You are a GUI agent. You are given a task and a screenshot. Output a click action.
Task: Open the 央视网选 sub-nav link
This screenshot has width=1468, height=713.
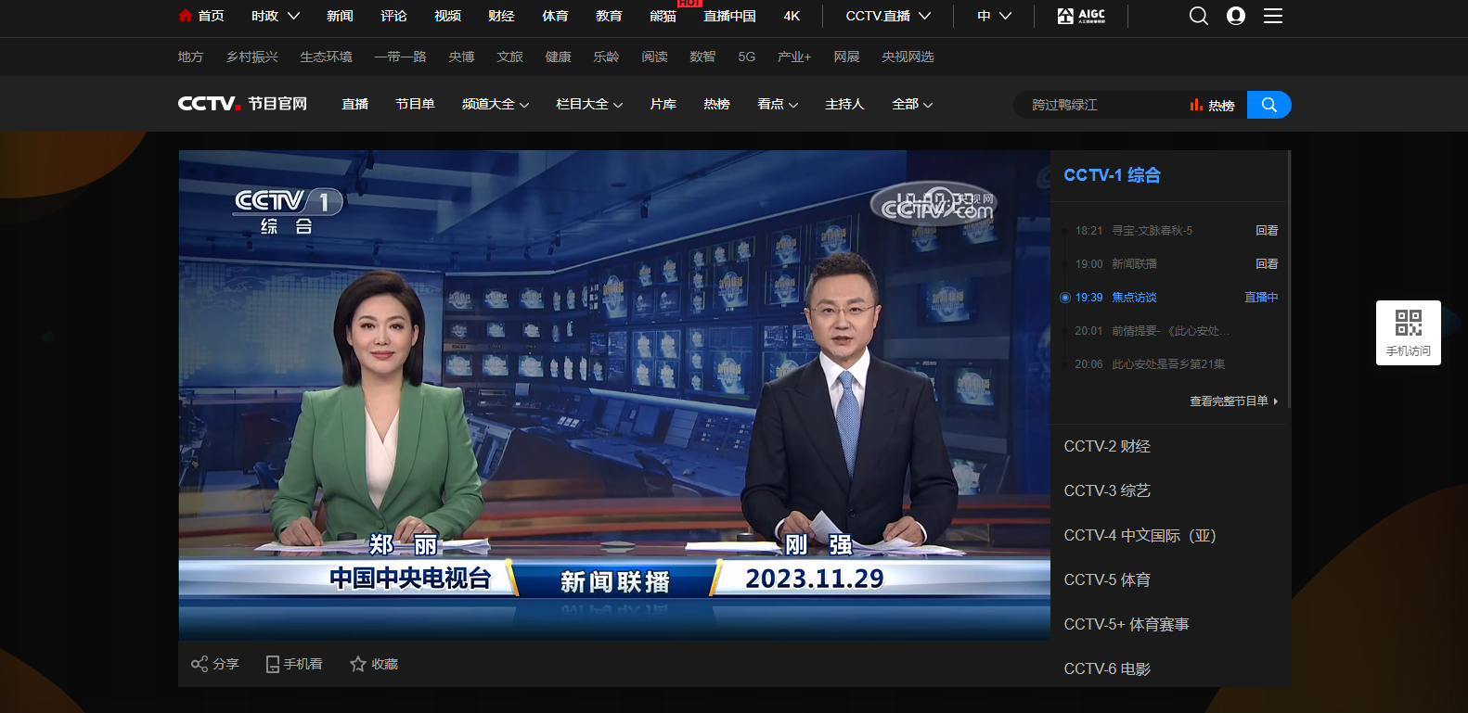click(908, 57)
